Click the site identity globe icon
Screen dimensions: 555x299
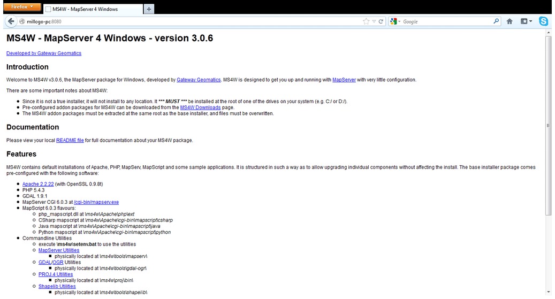tap(22, 21)
